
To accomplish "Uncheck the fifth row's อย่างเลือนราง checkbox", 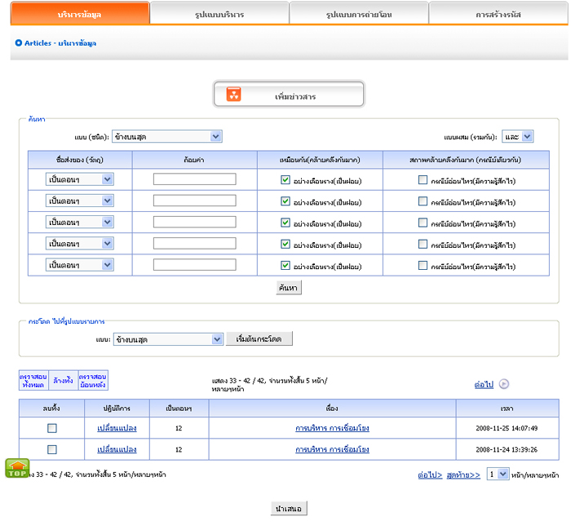I will pyautogui.click(x=285, y=265).
